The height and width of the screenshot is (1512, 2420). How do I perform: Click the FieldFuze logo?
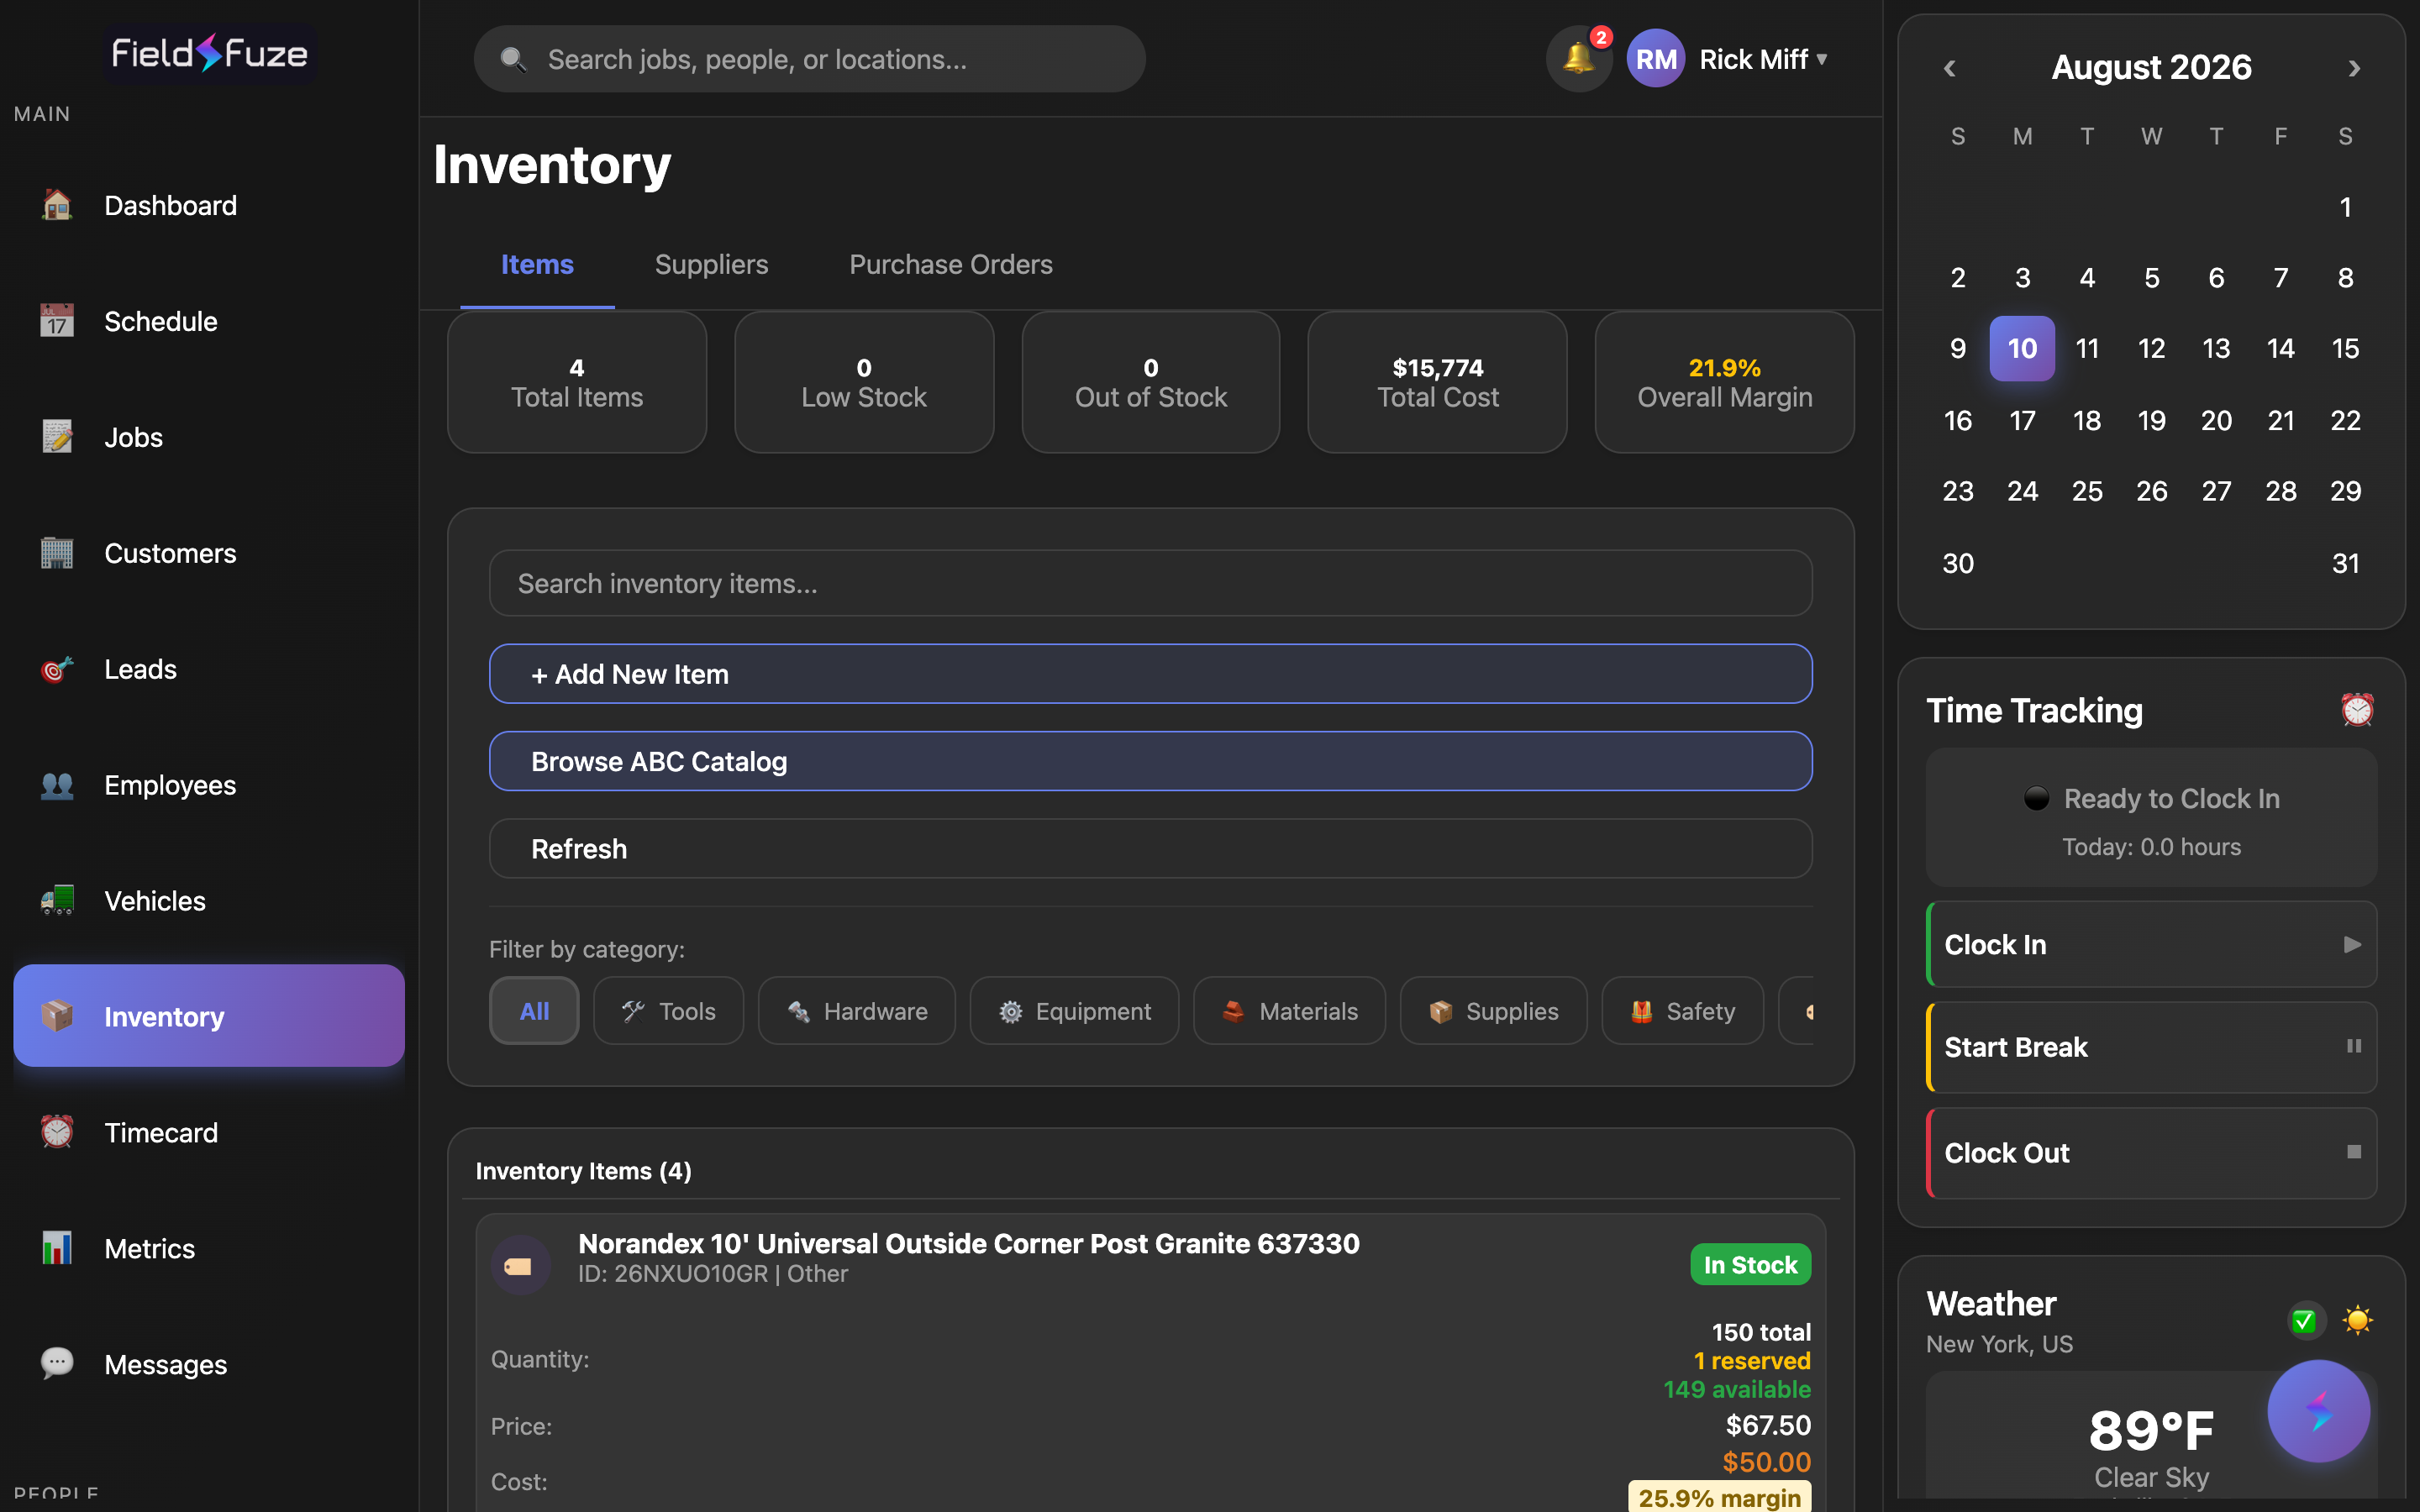(209, 53)
